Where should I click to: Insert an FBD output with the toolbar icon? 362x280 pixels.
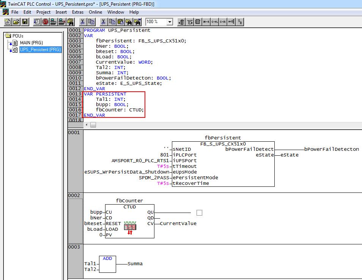pos(190,22)
